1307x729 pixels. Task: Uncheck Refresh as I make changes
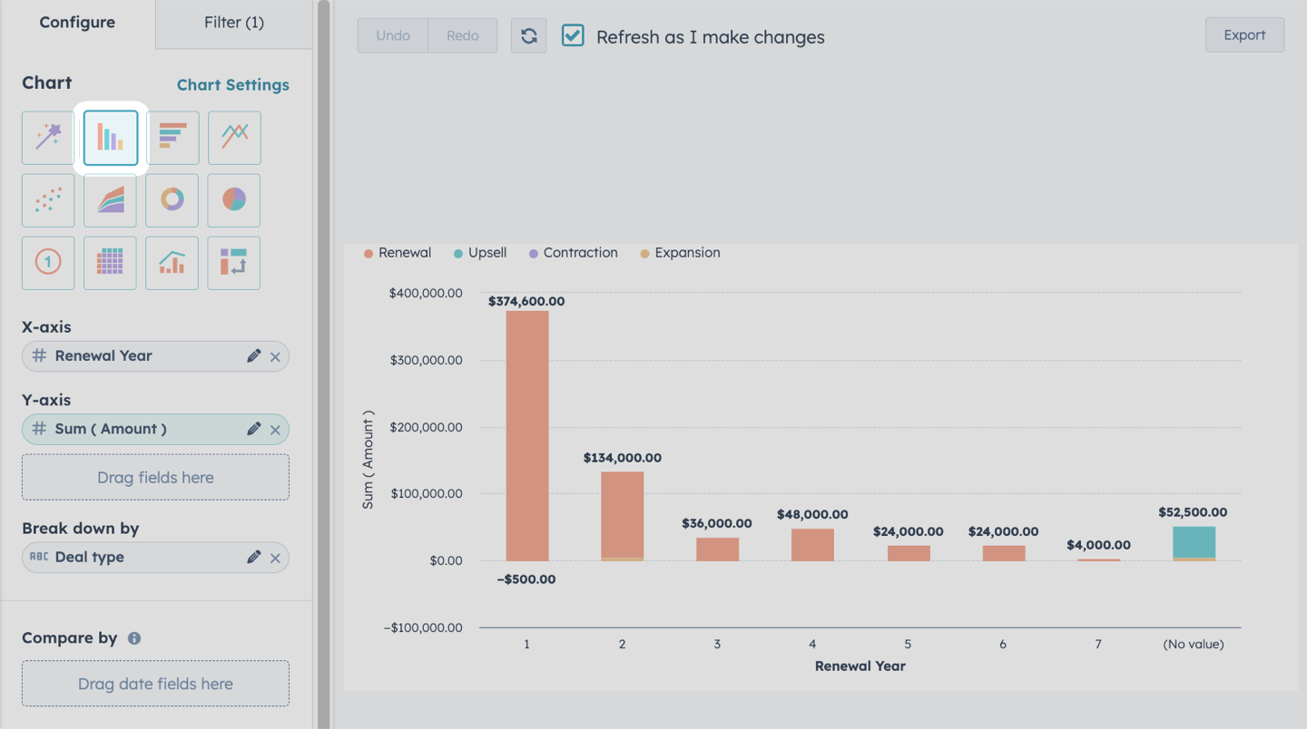[x=573, y=35]
